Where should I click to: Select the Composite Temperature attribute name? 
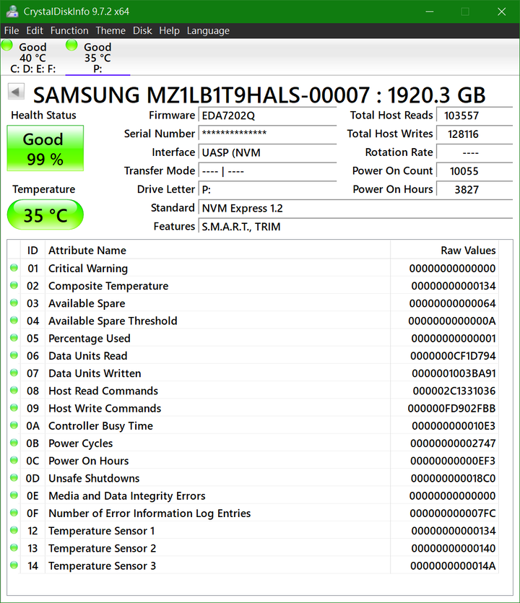click(x=108, y=286)
